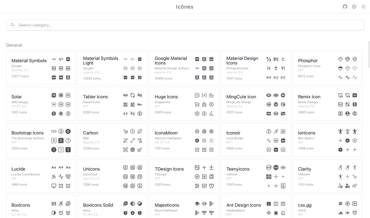Click the Carbon collection title
370x218 pixels.
(91, 133)
